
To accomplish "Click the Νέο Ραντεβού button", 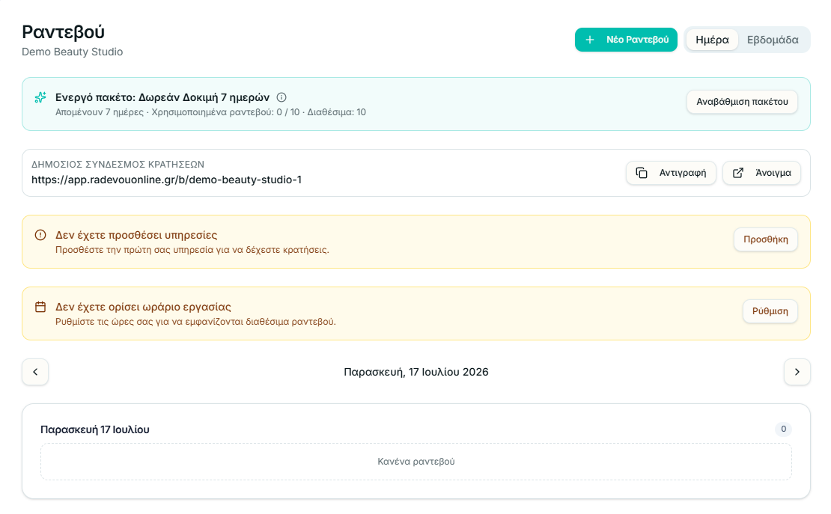I will (626, 40).
